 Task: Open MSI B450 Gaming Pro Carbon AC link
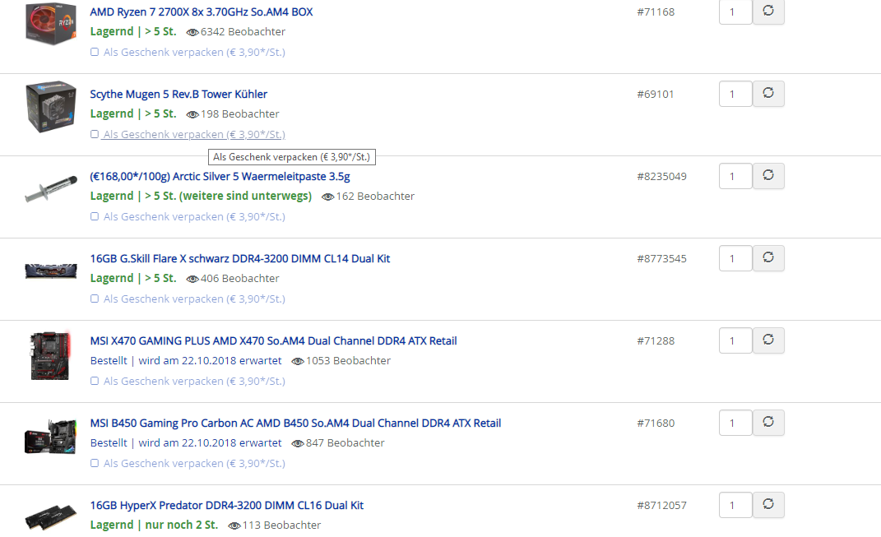pyautogui.click(x=295, y=423)
